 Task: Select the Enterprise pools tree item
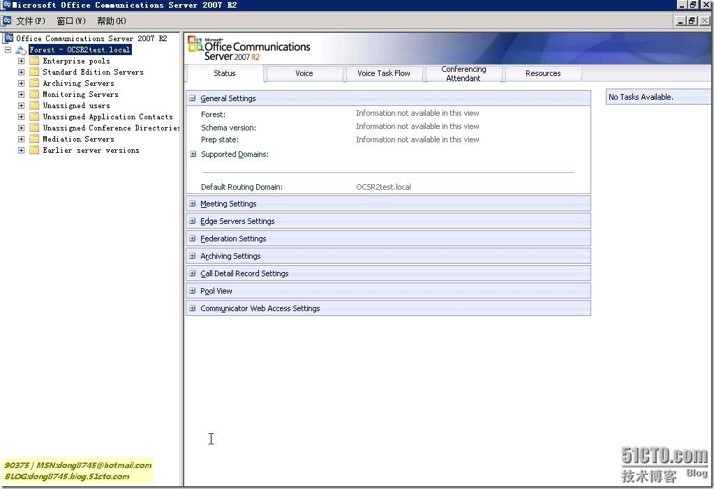pos(77,61)
